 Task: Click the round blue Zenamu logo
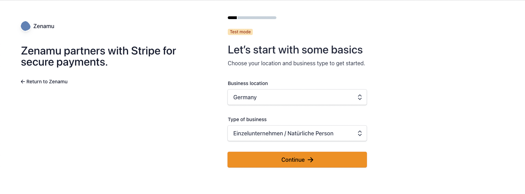coord(26,26)
